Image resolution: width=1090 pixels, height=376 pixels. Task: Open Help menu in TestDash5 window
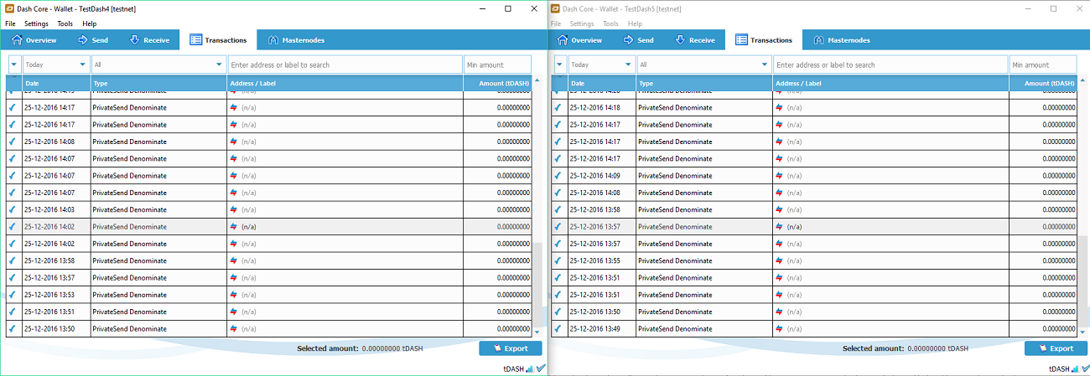click(x=634, y=23)
